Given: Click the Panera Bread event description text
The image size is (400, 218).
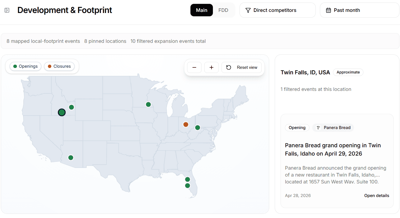Looking at the screenshot, I should pyautogui.click(x=336, y=175).
